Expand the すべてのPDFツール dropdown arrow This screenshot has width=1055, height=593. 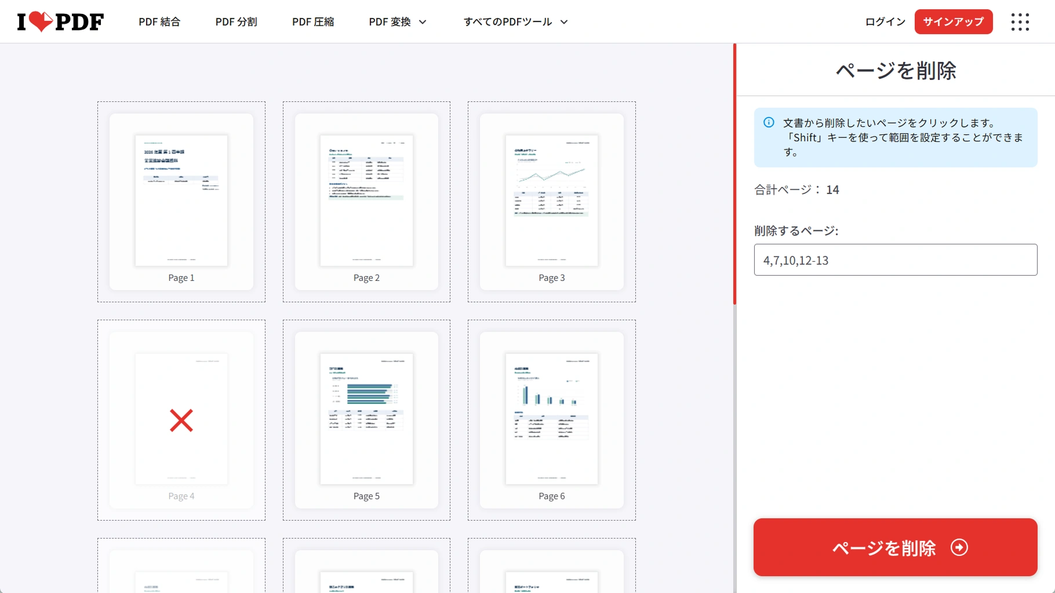[564, 22]
